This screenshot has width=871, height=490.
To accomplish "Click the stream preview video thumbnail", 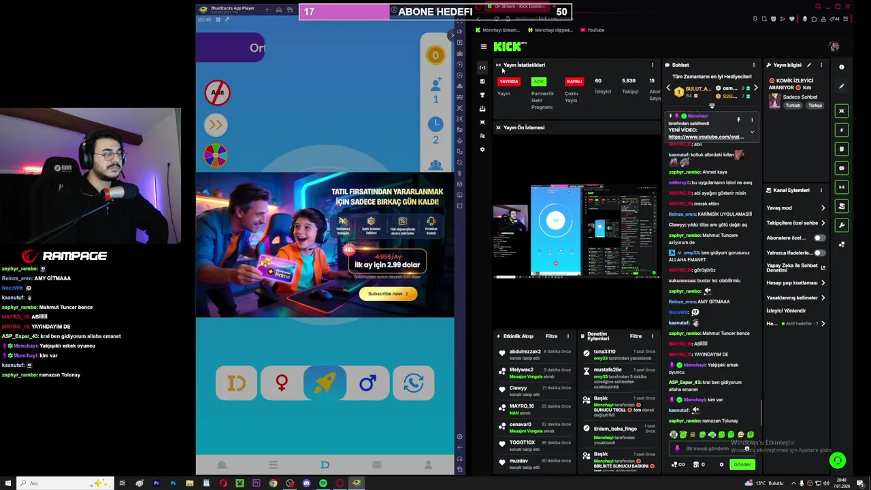I will point(576,231).
